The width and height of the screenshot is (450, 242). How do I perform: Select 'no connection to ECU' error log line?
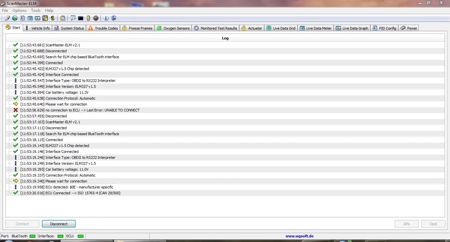80,110
